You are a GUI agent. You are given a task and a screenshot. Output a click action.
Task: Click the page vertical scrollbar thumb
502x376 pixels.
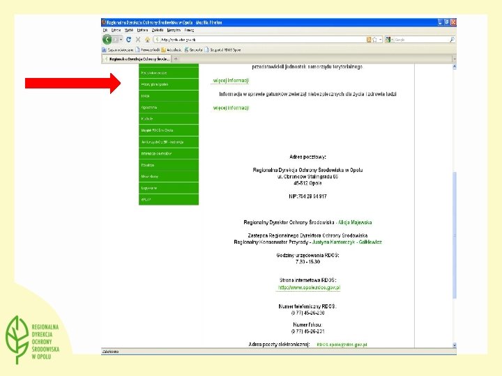(x=455, y=235)
